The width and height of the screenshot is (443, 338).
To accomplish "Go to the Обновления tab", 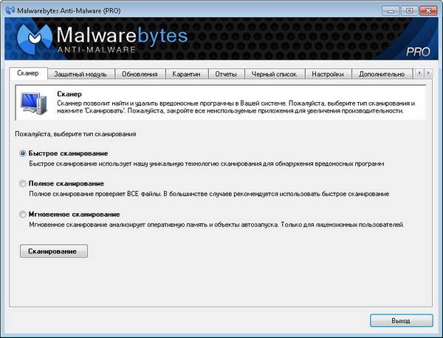I will 140,74.
